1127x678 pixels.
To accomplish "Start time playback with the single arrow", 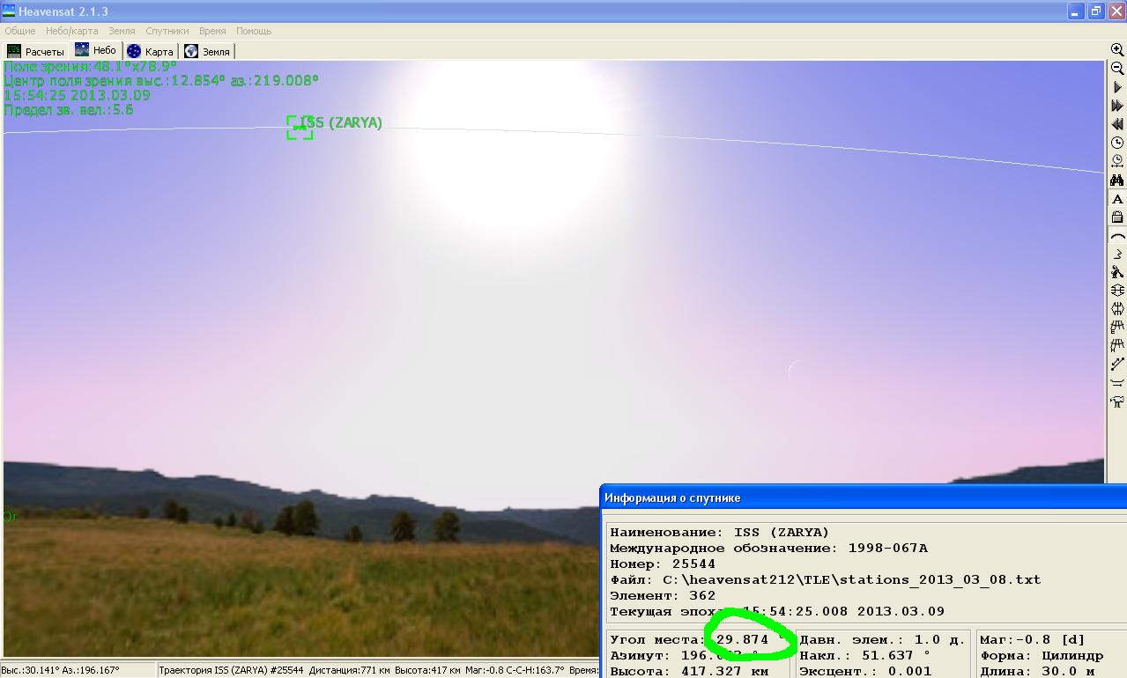I will click(x=1117, y=87).
